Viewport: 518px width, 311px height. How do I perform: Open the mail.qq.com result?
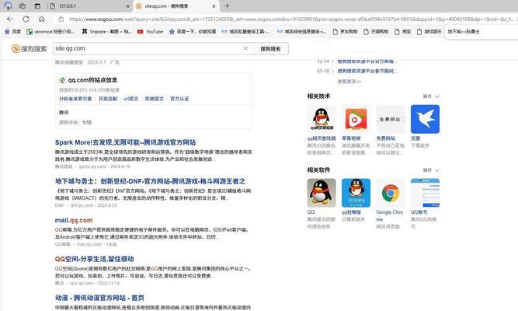pos(74,220)
